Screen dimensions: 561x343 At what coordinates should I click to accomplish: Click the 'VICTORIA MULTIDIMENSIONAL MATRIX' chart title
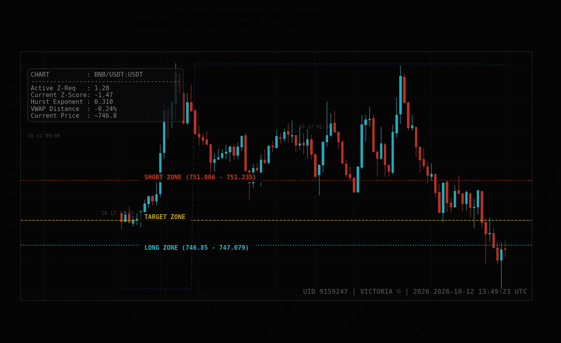coord(248,16)
